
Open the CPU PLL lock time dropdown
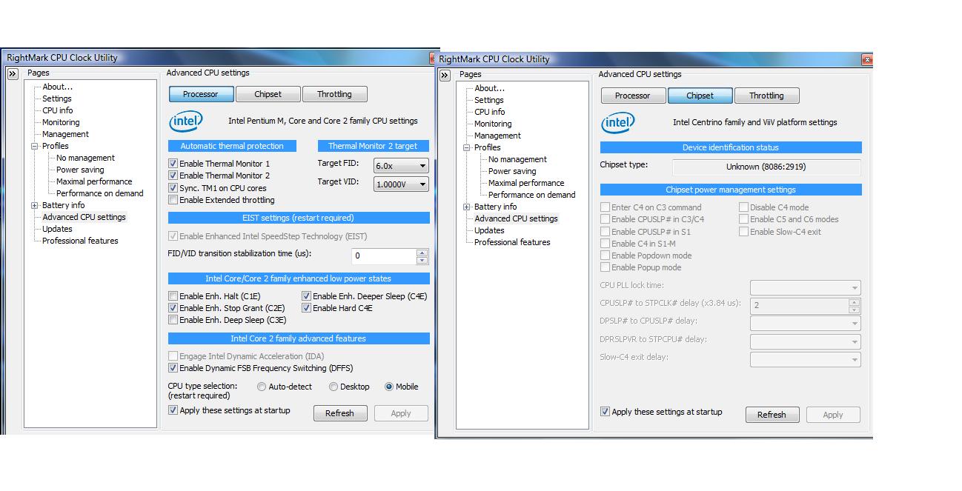(806, 287)
